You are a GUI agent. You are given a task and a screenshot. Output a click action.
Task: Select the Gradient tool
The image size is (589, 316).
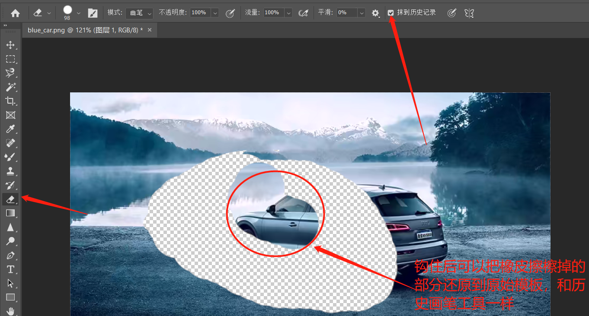pyautogui.click(x=10, y=213)
